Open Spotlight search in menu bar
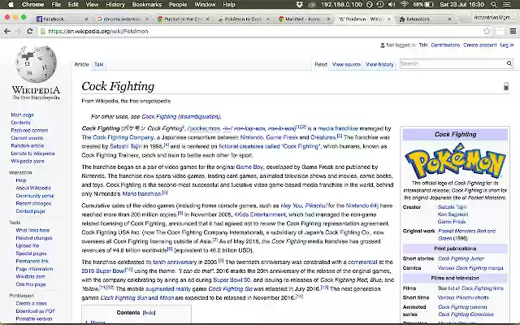Image resolution: width=520 pixels, height=325 pixels. coord(494,4)
